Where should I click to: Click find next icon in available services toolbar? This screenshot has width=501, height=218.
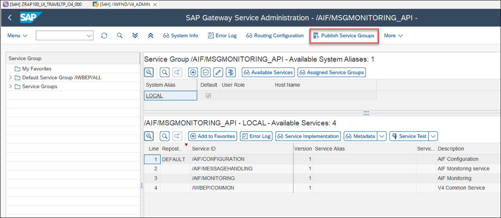tap(177, 136)
